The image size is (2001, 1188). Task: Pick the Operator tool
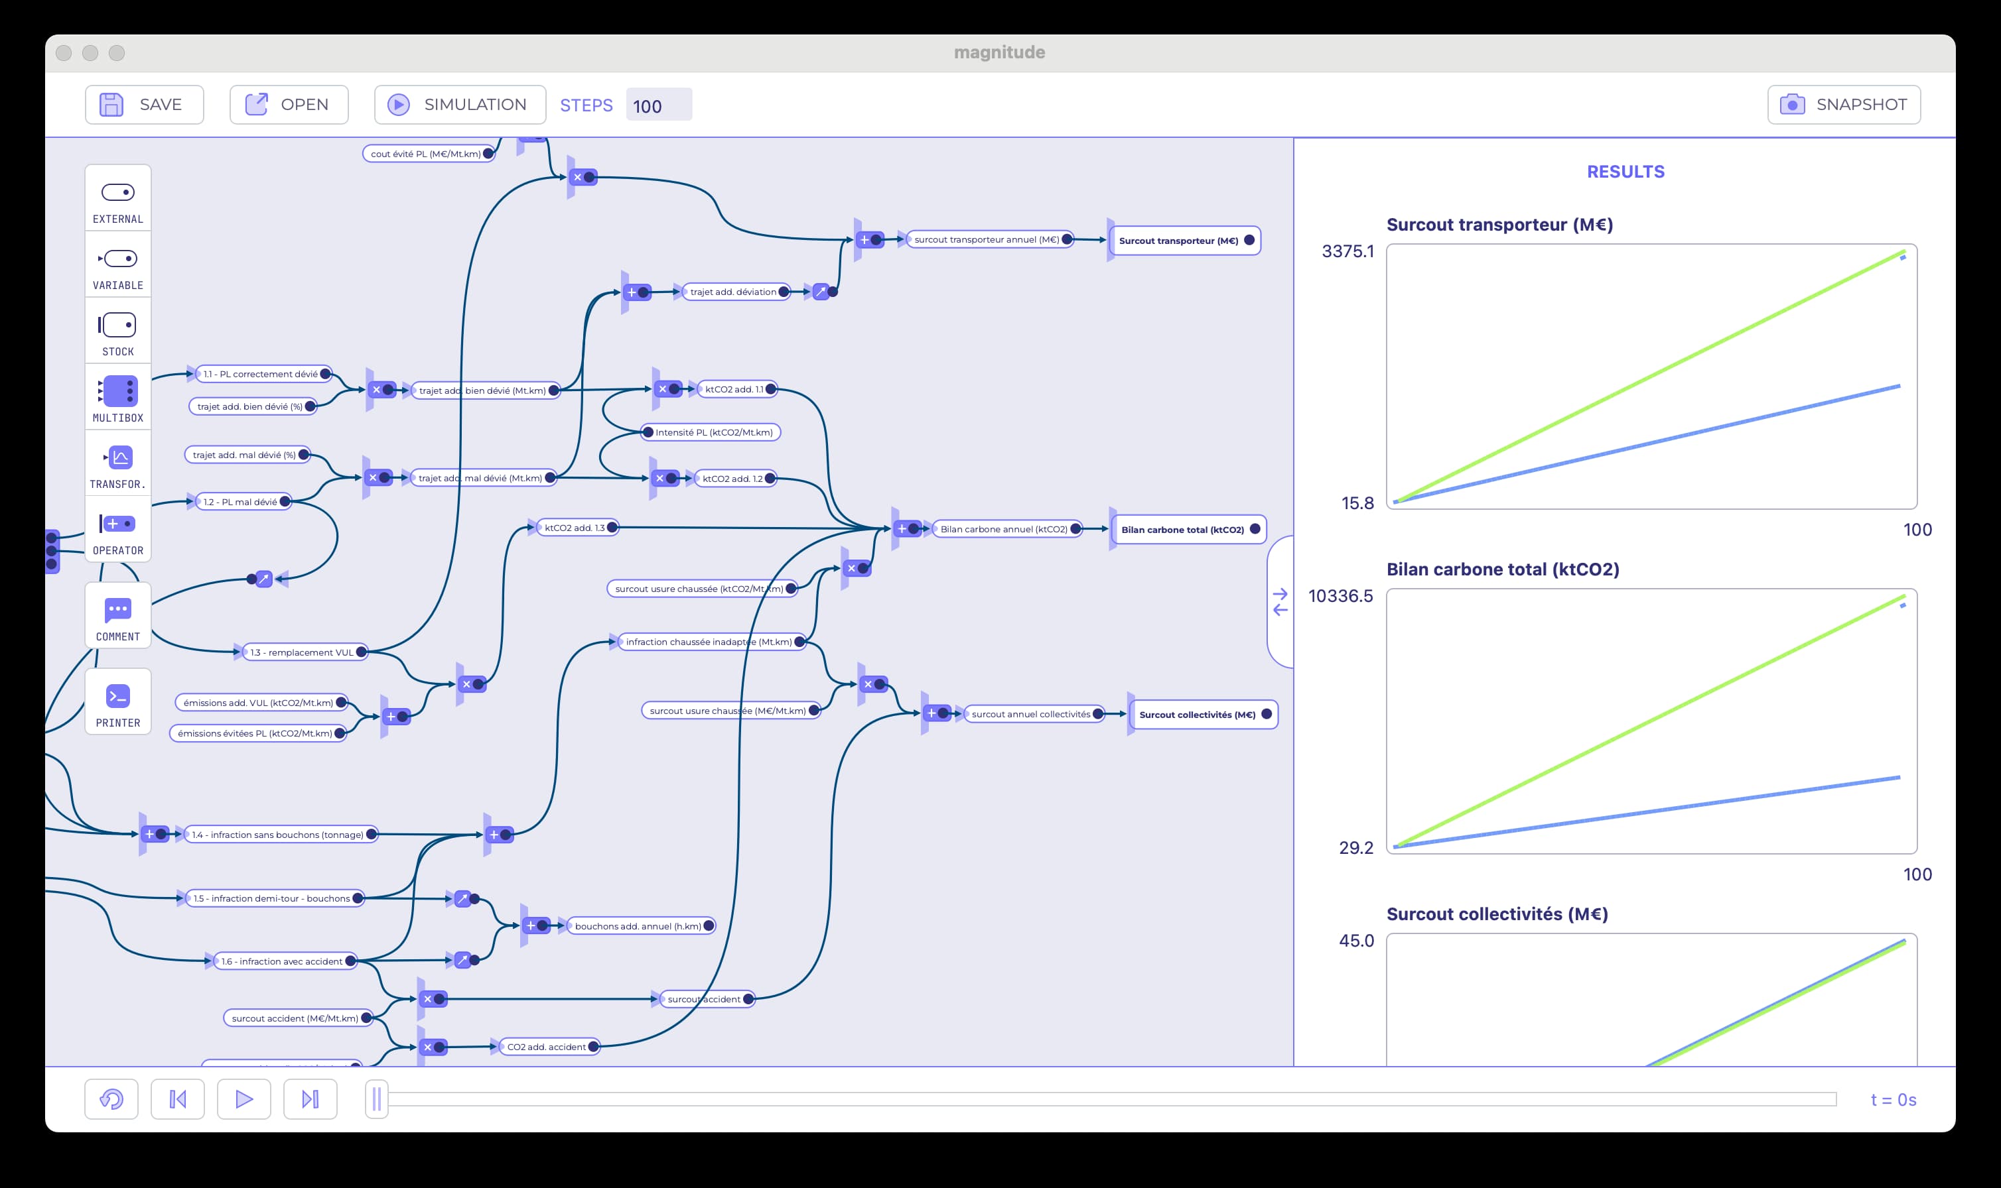click(x=117, y=530)
